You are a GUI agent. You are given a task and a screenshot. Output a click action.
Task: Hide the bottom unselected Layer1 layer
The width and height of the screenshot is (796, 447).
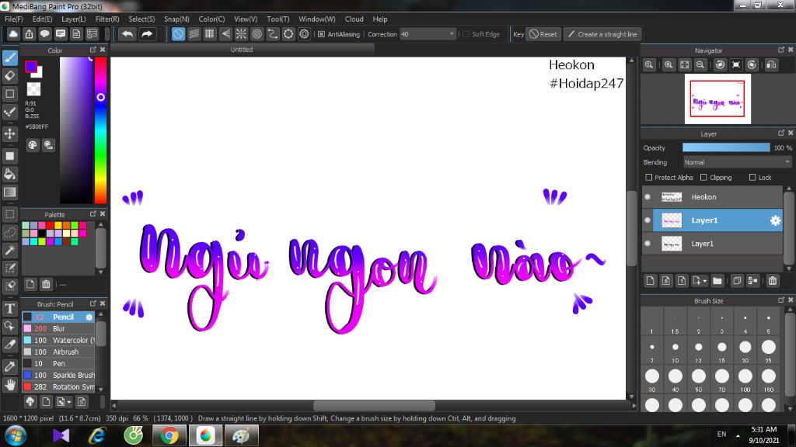(x=648, y=243)
